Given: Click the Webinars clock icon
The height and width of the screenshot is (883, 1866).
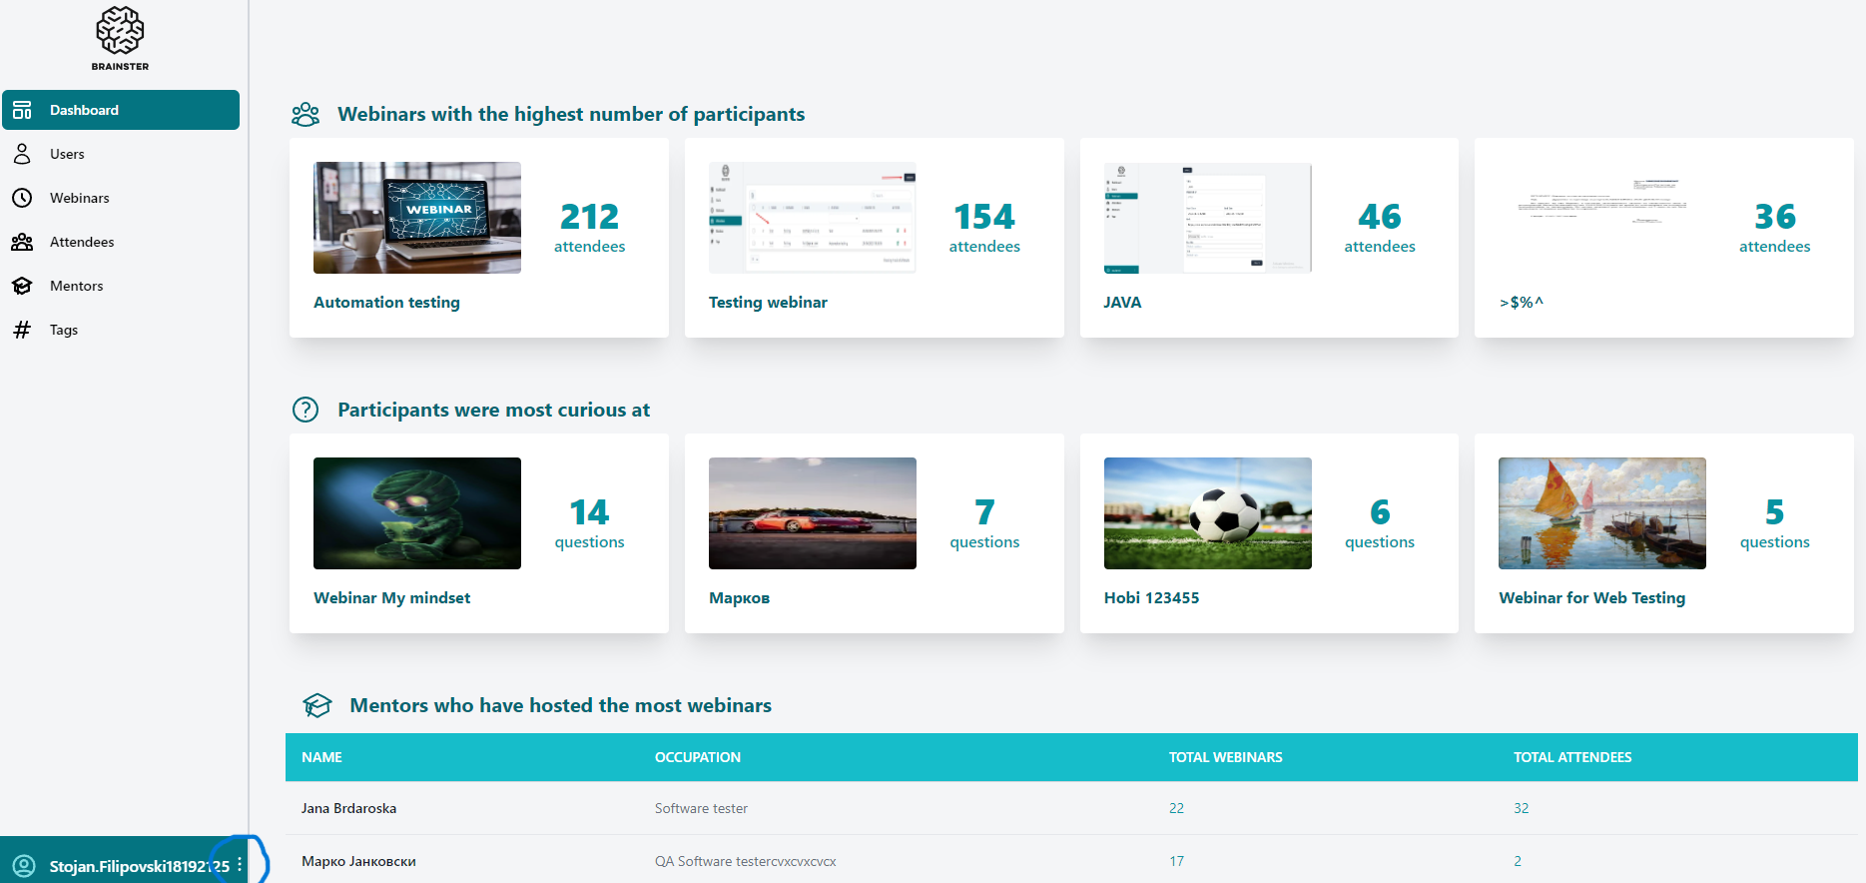Looking at the screenshot, I should coord(22,198).
